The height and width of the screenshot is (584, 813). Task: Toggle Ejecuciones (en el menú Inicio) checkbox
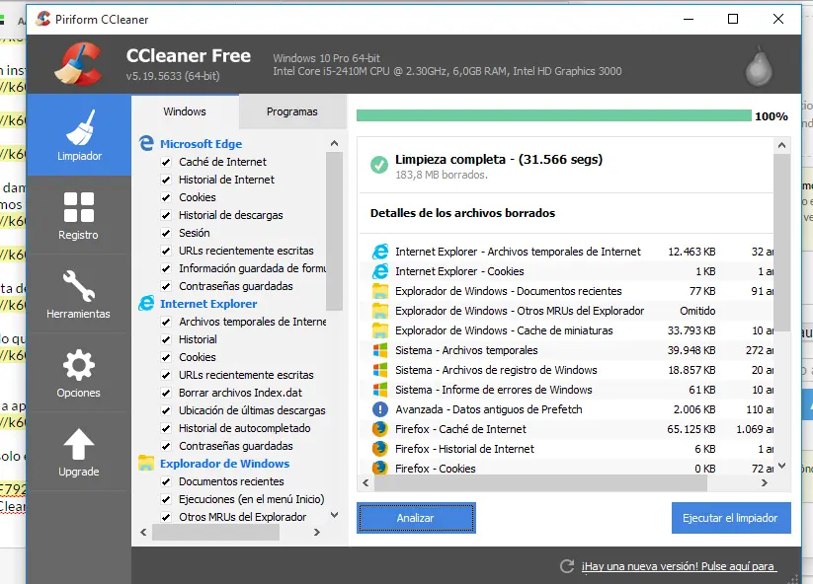pyautogui.click(x=166, y=499)
